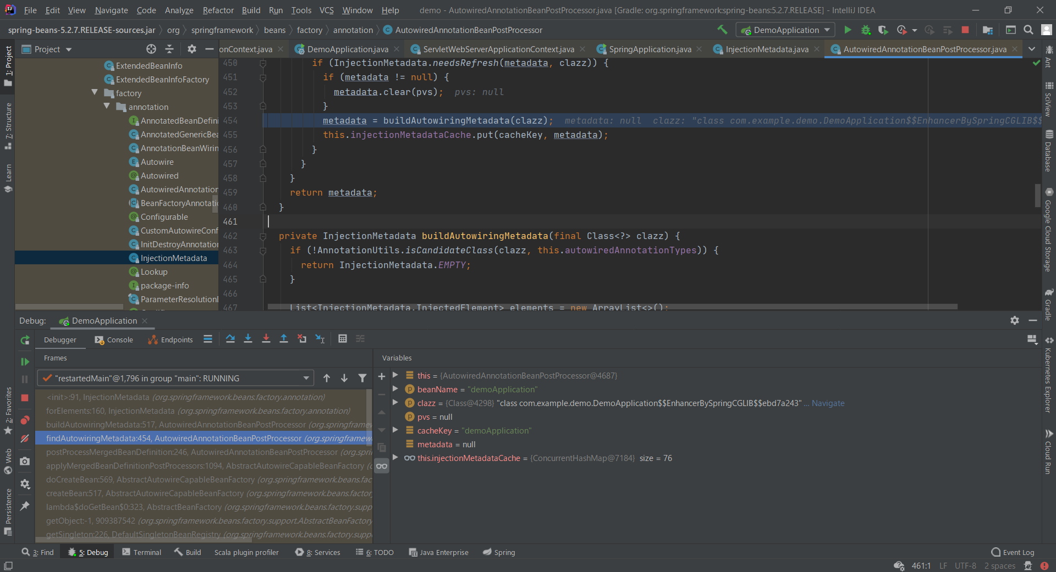Resume program with the green play icon

point(25,362)
